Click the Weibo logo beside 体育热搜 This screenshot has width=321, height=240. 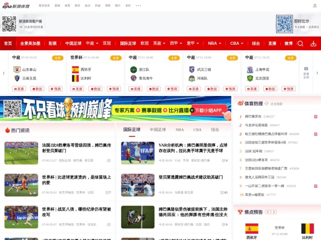241,103
